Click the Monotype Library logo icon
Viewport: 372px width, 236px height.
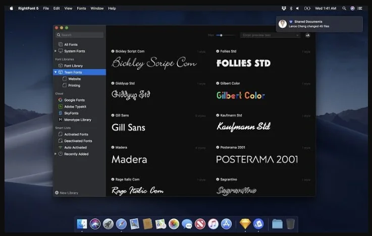pos(61,120)
